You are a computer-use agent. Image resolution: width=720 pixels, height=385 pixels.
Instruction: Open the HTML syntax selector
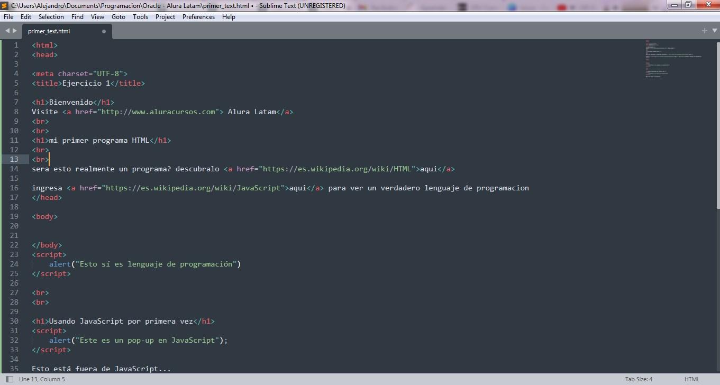(x=692, y=379)
